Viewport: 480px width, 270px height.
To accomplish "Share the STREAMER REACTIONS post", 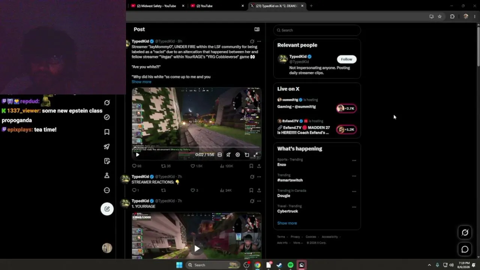I will (259, 190).
